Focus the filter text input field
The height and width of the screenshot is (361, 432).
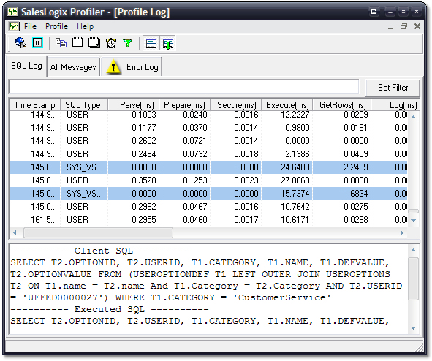(183, 87)
